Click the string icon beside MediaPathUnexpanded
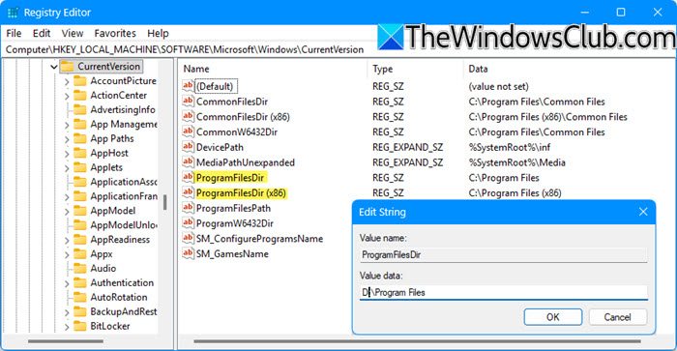 (188, 161)
